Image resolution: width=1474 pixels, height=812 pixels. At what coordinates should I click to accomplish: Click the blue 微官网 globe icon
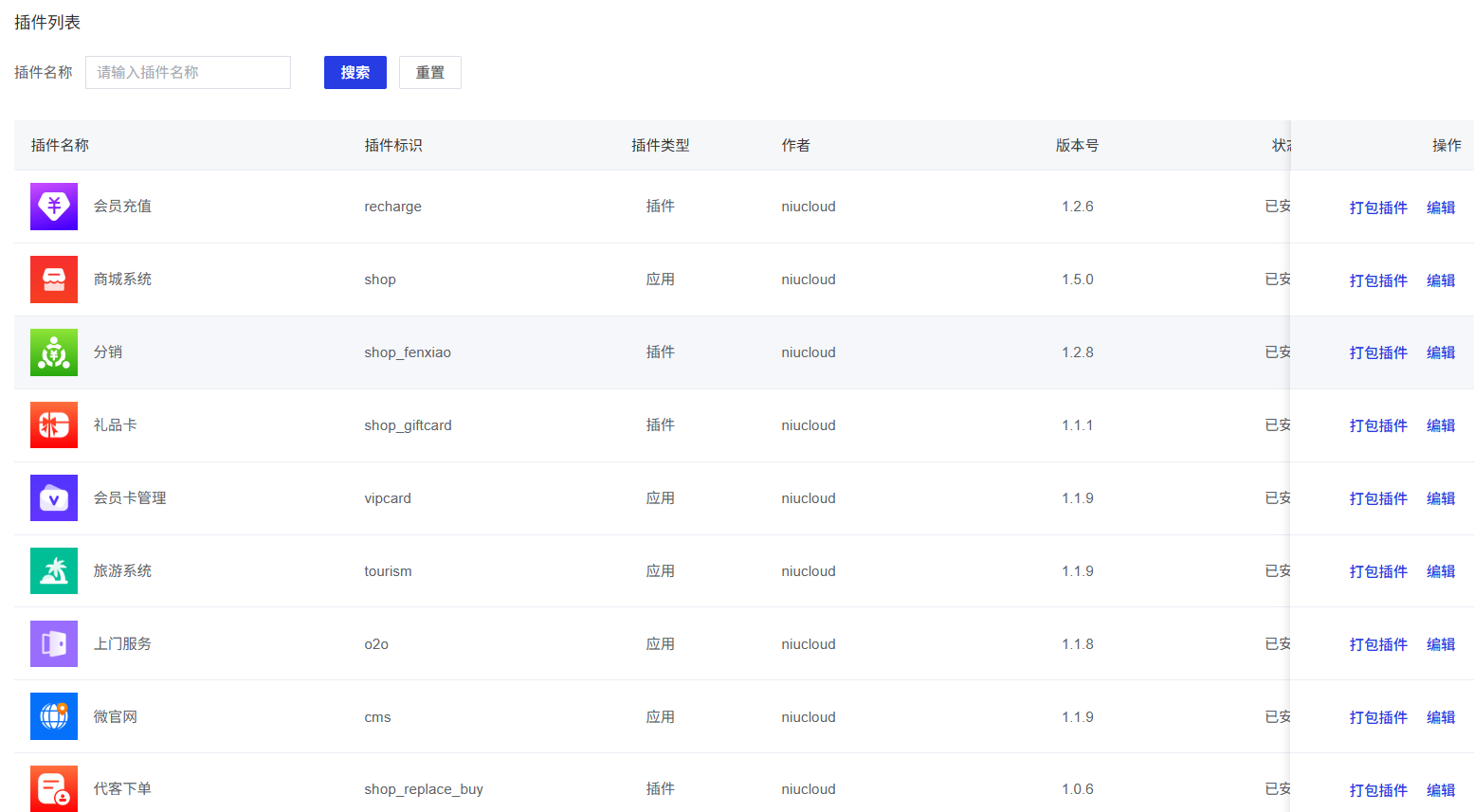54,716
